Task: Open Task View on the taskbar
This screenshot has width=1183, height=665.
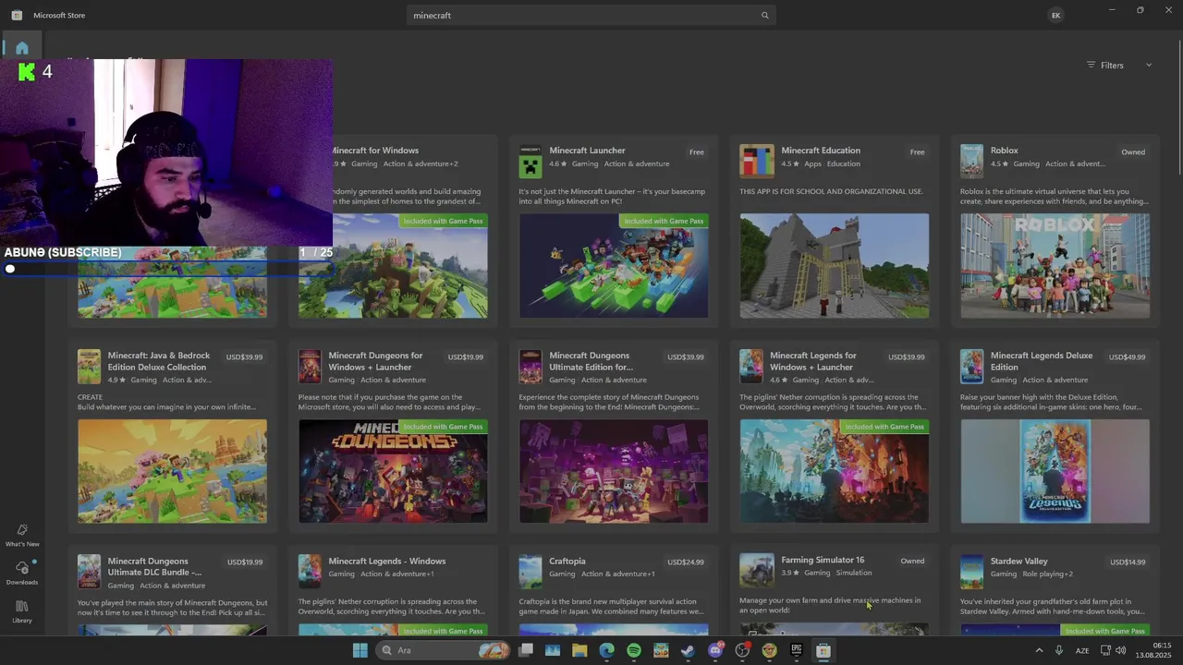Action: [526, 650]
